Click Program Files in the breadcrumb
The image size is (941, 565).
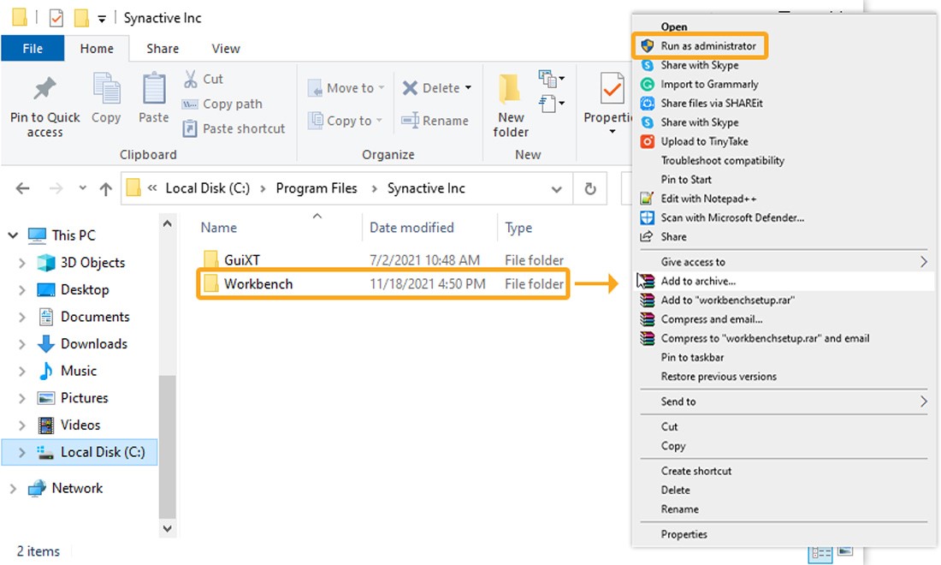(x=317, y=188)
